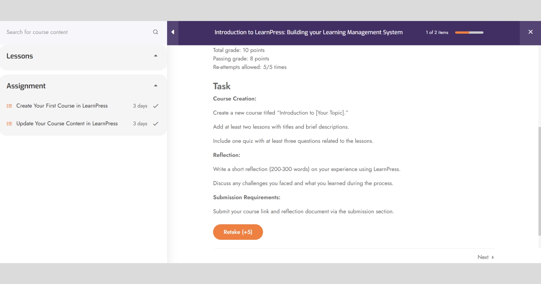Click the arrow icon next to Next
541x284 pixels.
click(493, 257)
